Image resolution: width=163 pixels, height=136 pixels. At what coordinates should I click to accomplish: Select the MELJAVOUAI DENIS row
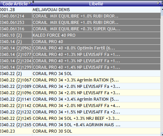[80, 10]
